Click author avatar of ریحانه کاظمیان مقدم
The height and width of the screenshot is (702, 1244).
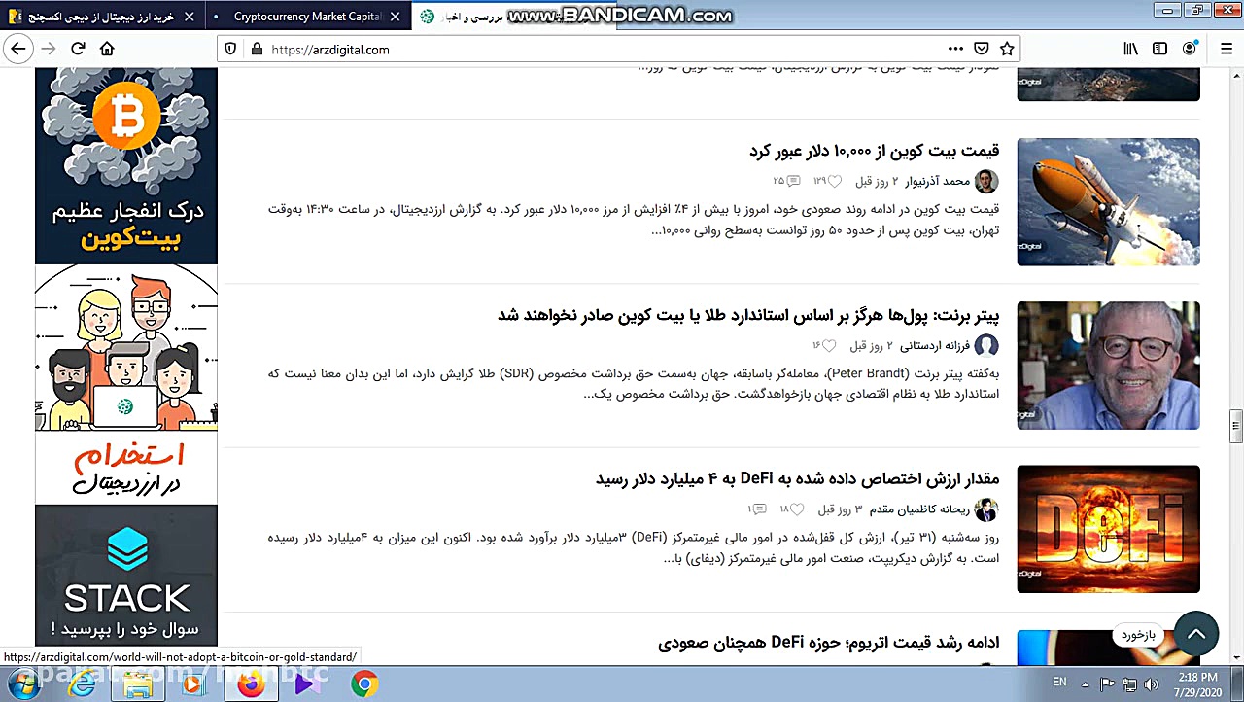click(986, 510)
